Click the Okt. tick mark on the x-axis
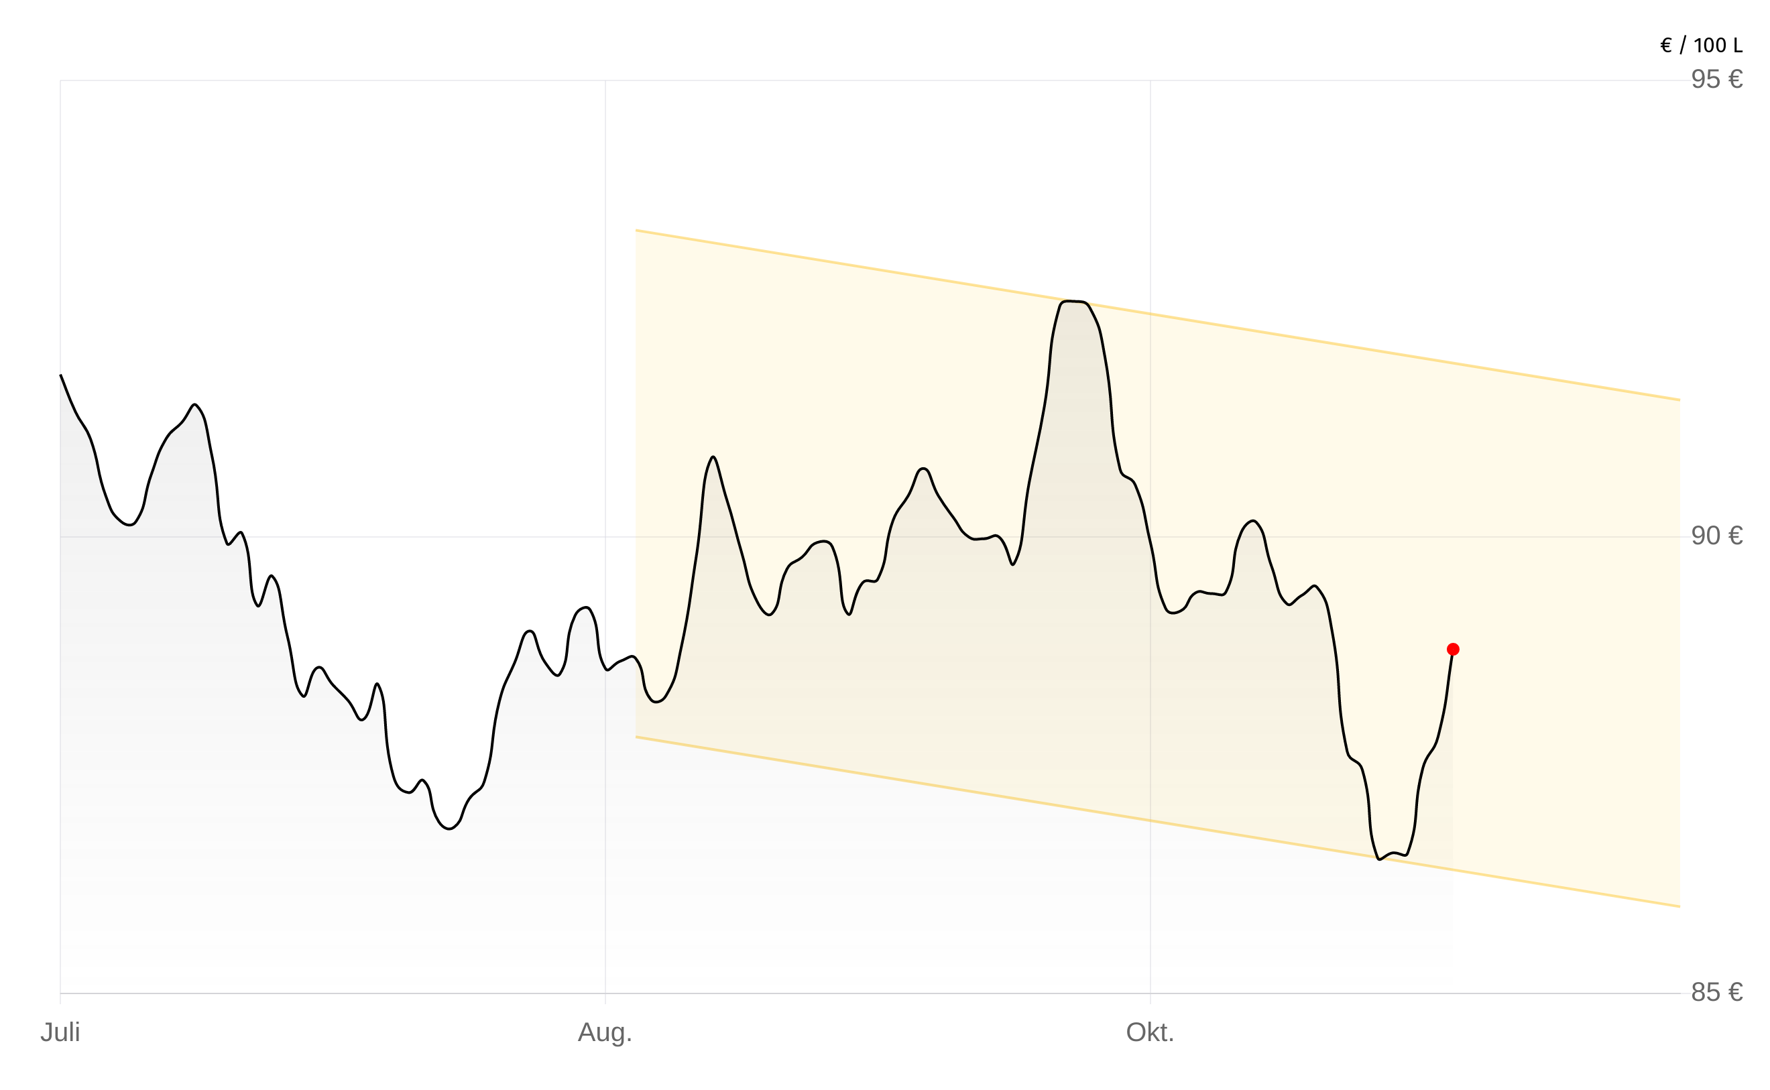The image size is (1770, 1090). click(1150, 998)
